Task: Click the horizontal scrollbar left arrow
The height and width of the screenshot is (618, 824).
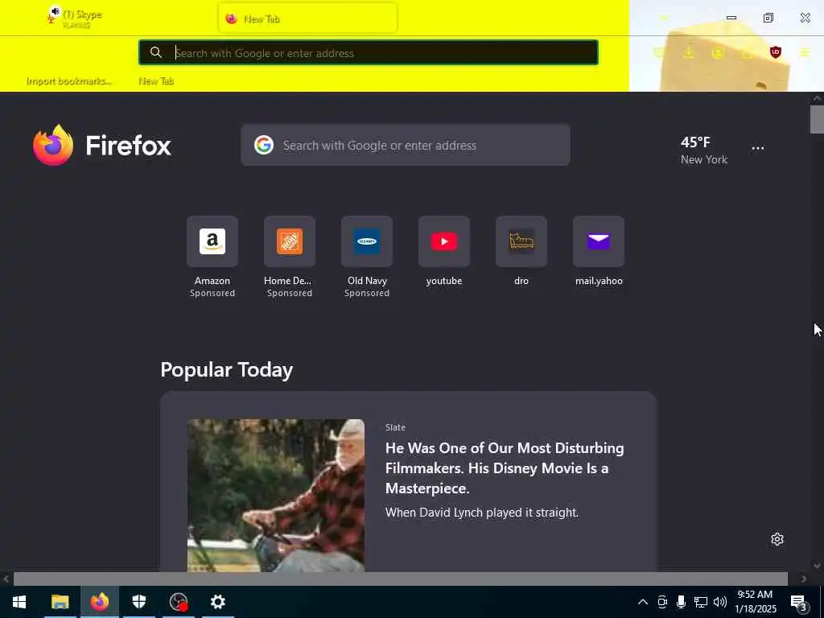Action: pyautogui.click(x=6, y=579)
